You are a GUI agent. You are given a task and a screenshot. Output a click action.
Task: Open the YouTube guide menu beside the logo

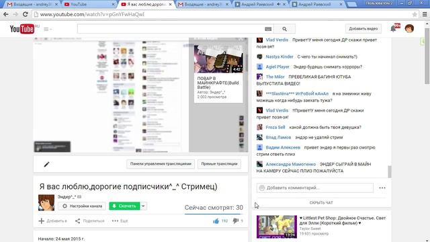[48, 29]
